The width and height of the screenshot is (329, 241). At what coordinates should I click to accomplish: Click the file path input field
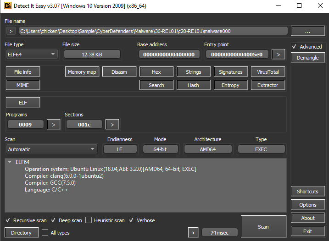[153, 31]
